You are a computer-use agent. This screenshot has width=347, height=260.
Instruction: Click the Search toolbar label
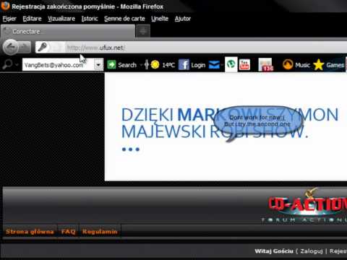[127, 65]
